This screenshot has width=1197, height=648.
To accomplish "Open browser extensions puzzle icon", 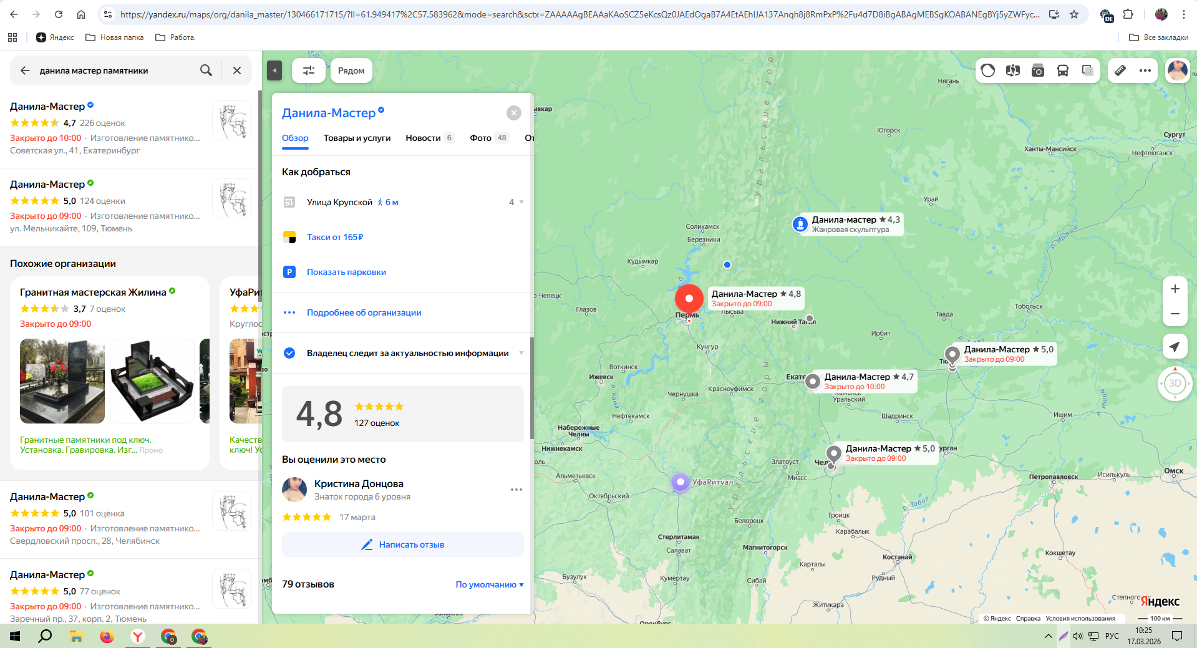I will [x=1128, y=14].
